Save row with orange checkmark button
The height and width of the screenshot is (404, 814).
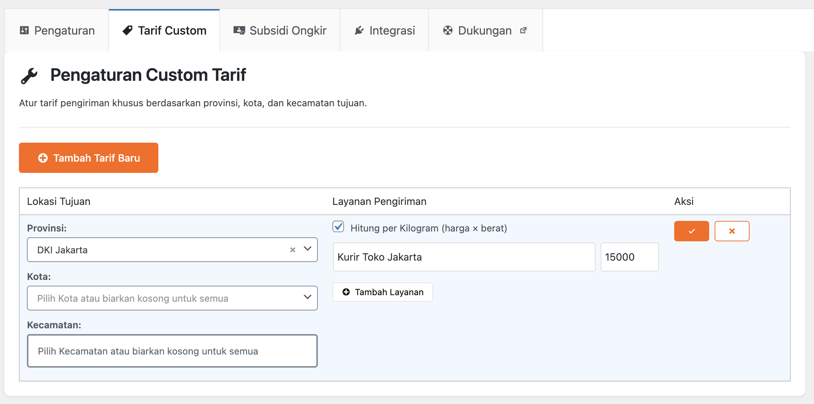(x=691, y=231)
